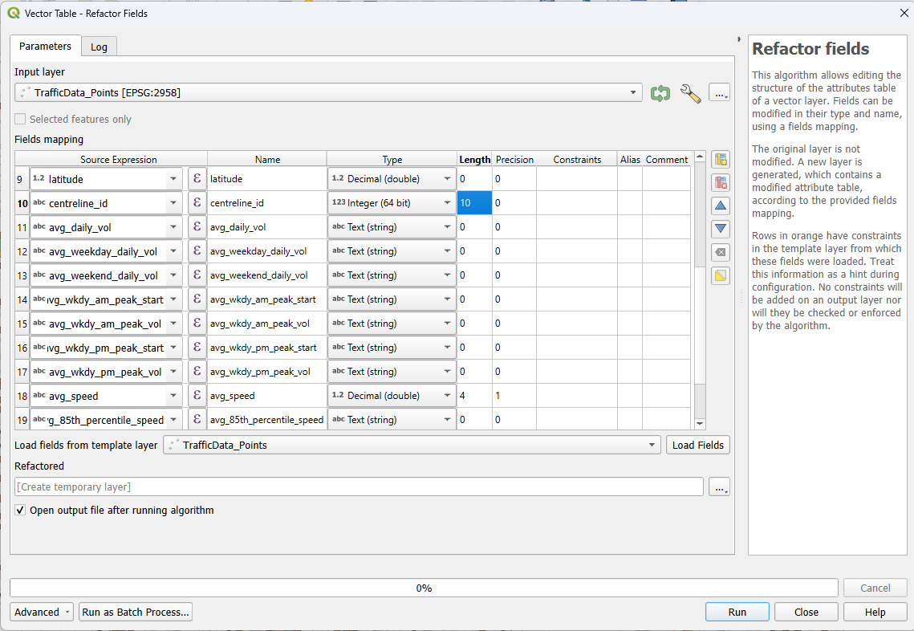The width and height of the screenshot is (914, 631).
Task: Click the add new field icon
Action: point(721,160)
